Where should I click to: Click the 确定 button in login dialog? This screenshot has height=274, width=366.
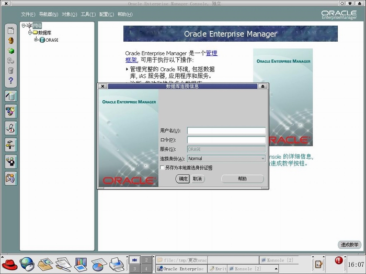(x=183, y=178)
